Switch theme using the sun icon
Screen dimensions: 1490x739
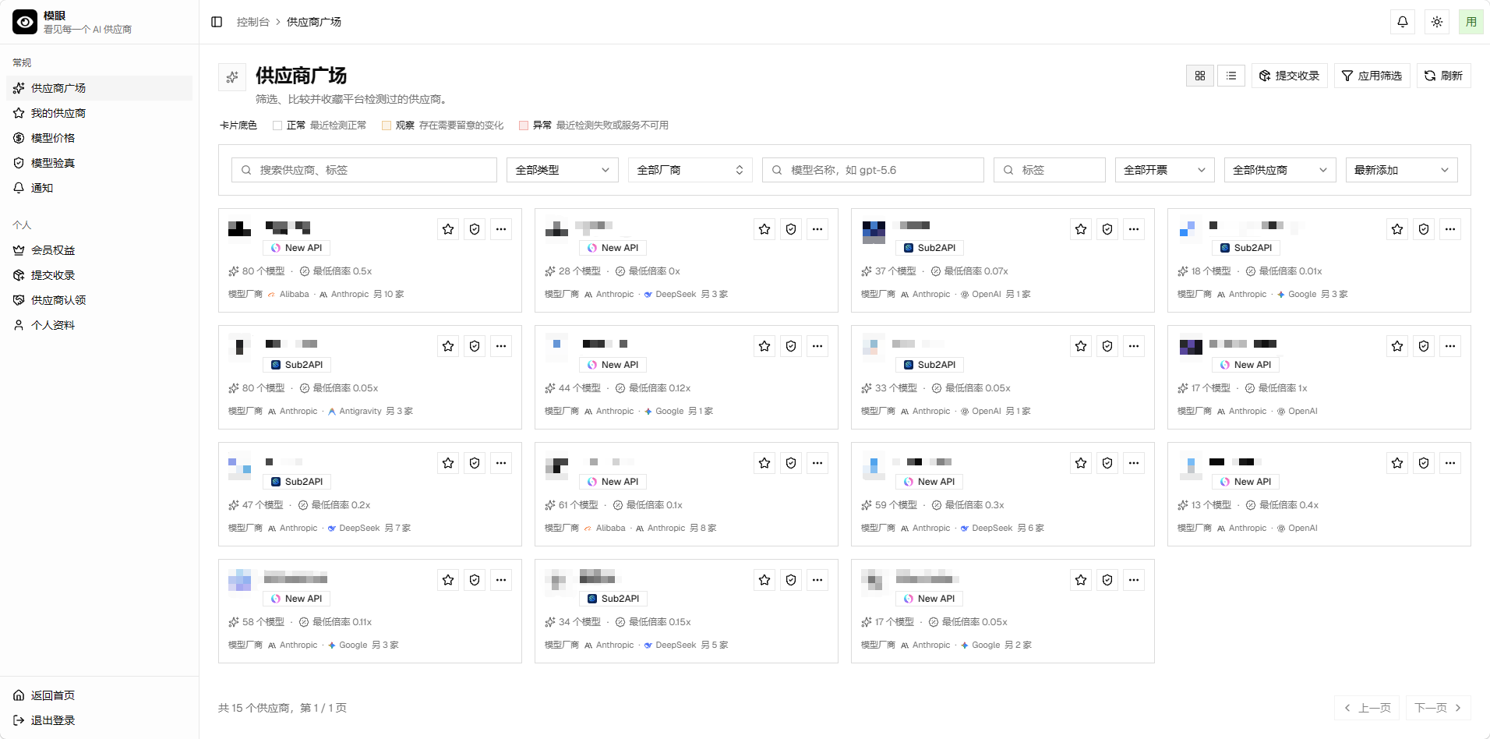tap(1437, 22)
